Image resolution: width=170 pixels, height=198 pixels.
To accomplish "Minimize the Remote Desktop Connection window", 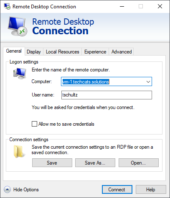I will 122,6.
